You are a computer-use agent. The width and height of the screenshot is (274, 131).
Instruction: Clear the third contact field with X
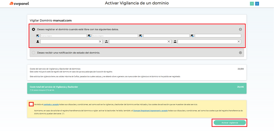coord(239,41)
